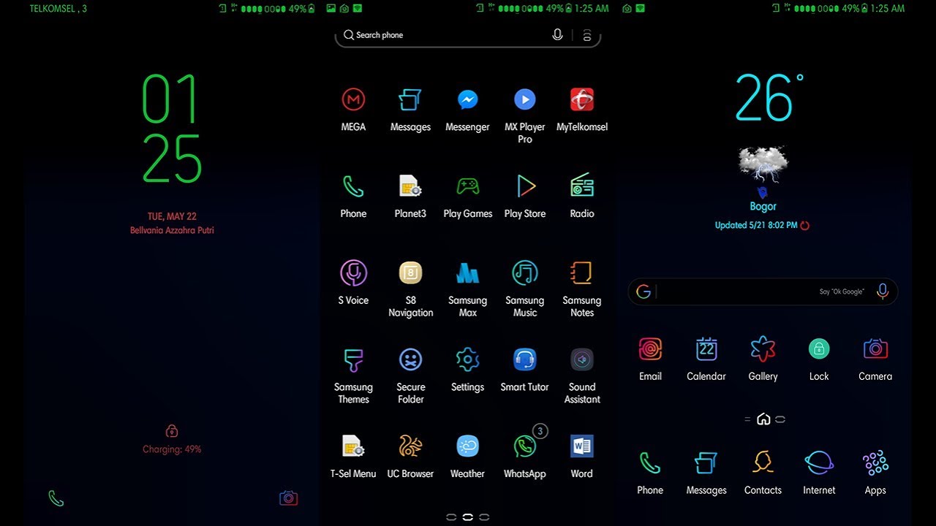
Task: Open the Gallery app
Action: click(763, 349)
